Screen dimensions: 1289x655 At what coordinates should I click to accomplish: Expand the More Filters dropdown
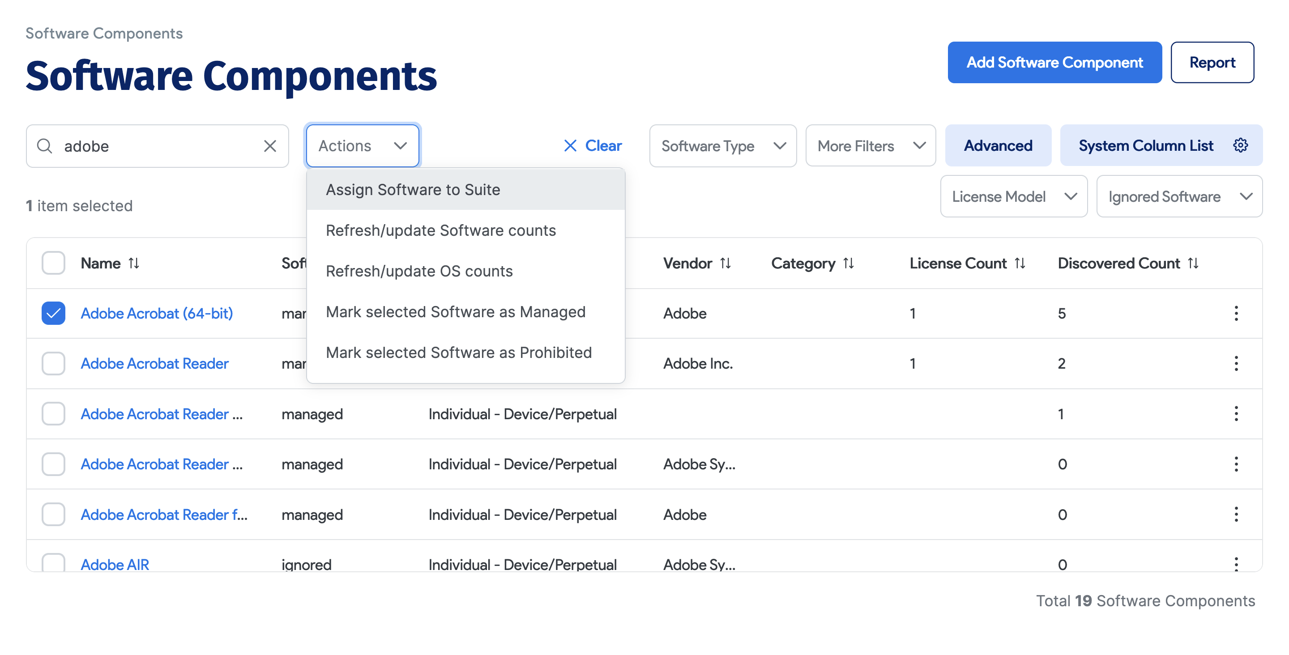870,145
